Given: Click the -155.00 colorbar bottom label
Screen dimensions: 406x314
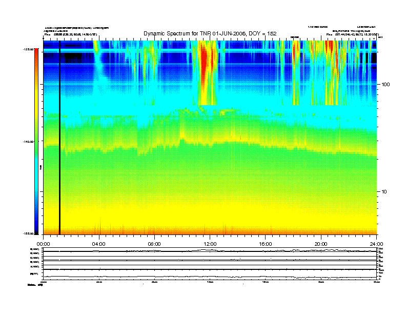Looking at the screenshot, I should [28, 233].
